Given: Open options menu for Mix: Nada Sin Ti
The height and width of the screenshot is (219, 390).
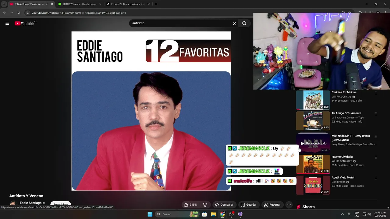Looking at the screenshot, I should [376, 137].
